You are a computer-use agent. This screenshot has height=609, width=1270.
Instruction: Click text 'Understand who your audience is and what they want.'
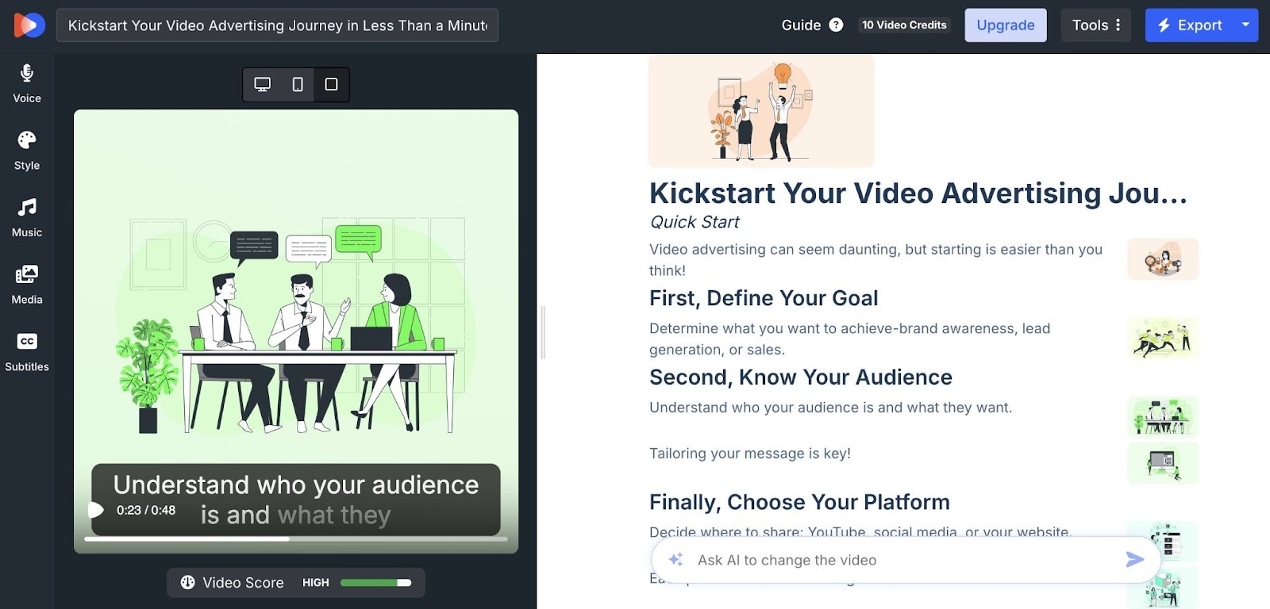click(830, 408)
